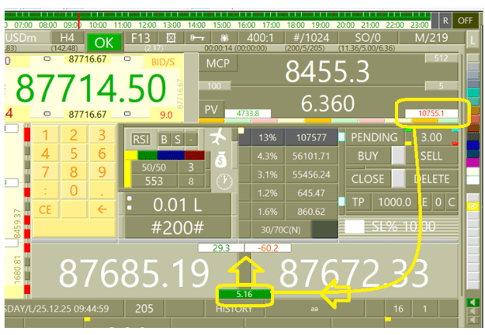Image resolution: width=485 pixels, height=335 pixels.
Task: Click the key icon in top row
Action: [x=197, y=38]
